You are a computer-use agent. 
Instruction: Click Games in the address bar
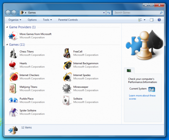32,13
